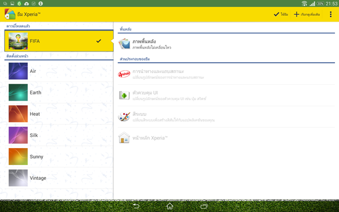
Task: Tap the house Xperia Home icon
Action: [124, 138]
